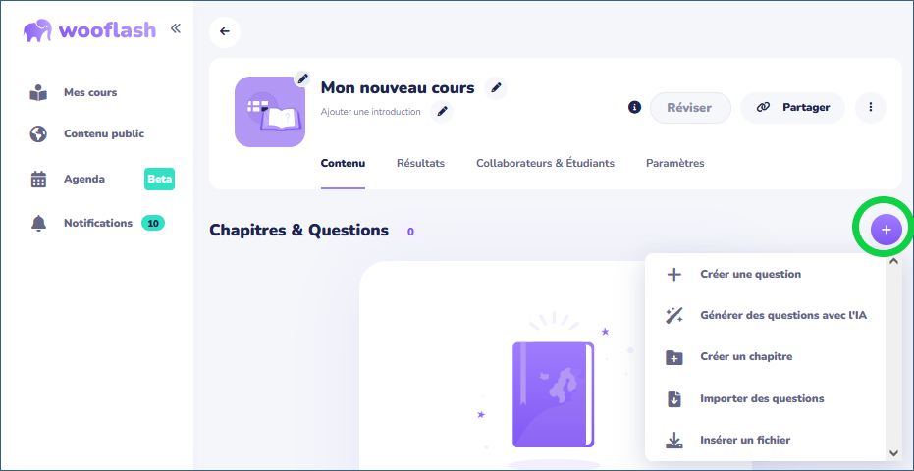Switch to the Paramètres tab

tap(674, 163)
